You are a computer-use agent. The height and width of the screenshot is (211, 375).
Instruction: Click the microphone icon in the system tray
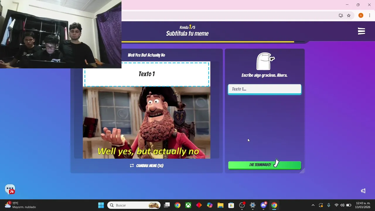point(329,205)
